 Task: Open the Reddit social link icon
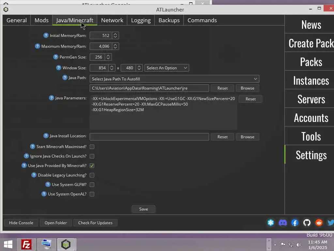pyautogui.click(x=319, y=223)
